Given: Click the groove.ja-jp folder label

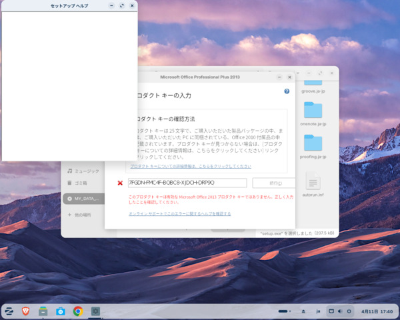Looking at the screenshot, I should tap(313, 91).
